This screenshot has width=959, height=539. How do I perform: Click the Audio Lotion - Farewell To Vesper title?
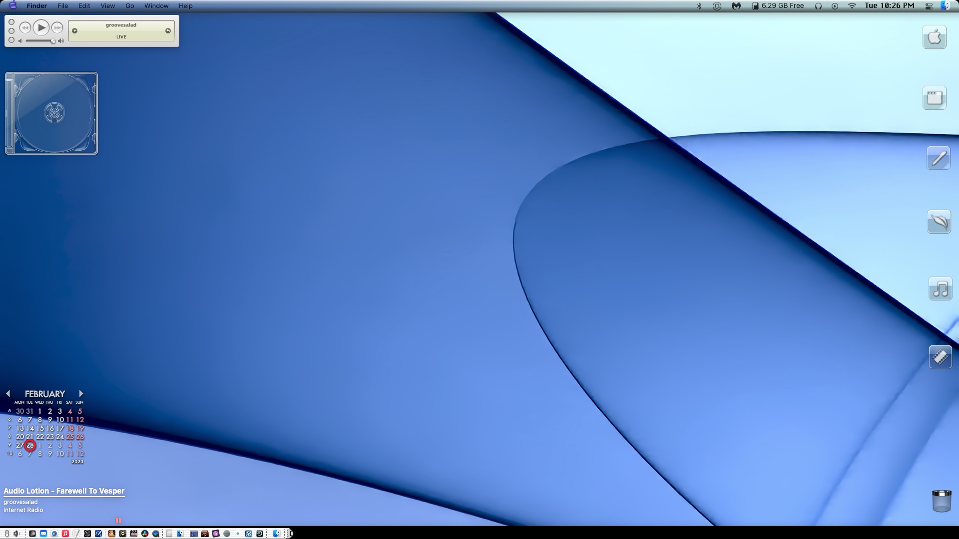coord(64,491)
